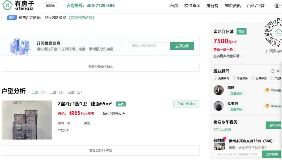Click 了解户型报价 button
Image resolution: width=282 pixels, height=160 pixels.
186,104
